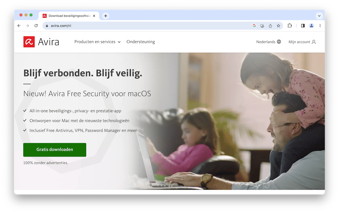Click the share icon in the address bar
The height and width of the screenshot is (213, 339).
[270, 26]
